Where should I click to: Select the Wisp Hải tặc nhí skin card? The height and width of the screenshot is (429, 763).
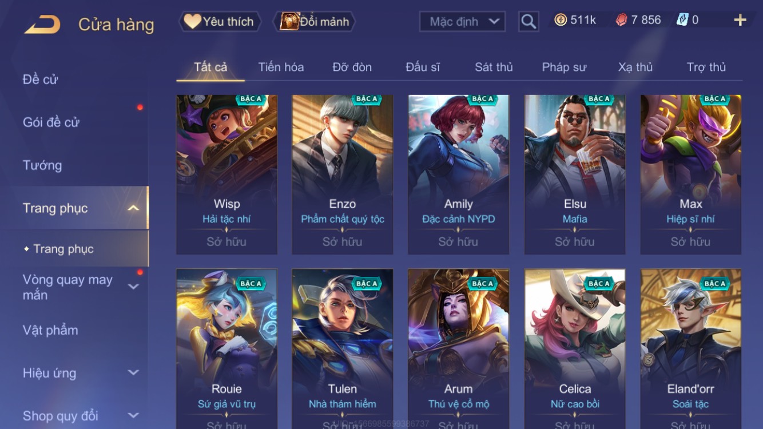click(226, 174)
